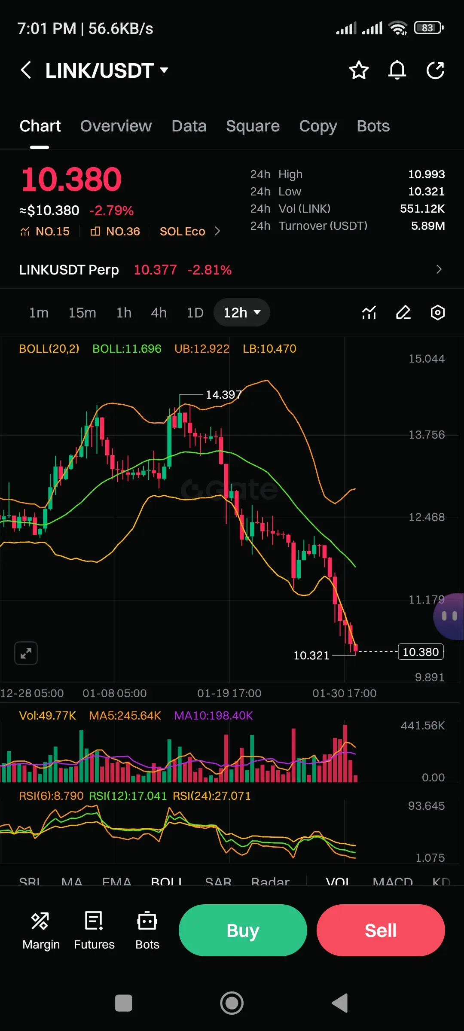Tap the UB:12.922 upper band label
This screenshot has height=1031, width=464.
[x=202, y=349]
